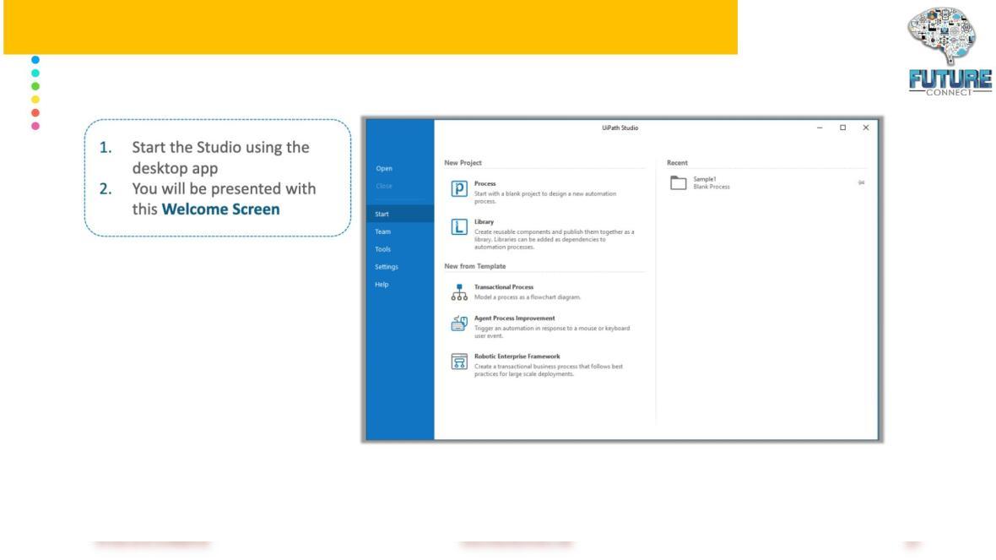
Task: Click the 'Blank Process' subtitle text
Action: tap(712, 187)
